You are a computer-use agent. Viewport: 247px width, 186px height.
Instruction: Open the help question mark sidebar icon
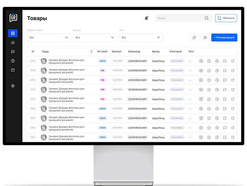click(x=13, y=61)
